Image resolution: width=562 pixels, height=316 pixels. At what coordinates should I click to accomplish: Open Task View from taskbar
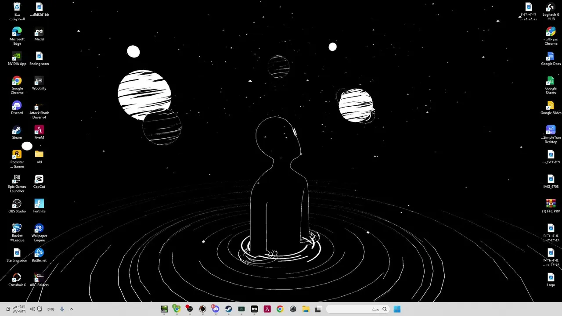[318, 309]
